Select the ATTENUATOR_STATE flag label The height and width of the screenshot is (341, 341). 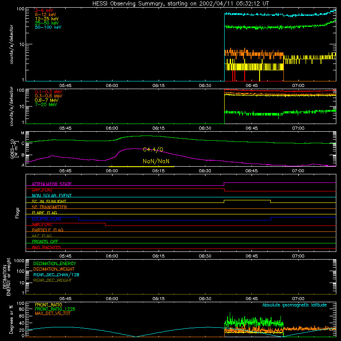pyautogui.click(x=52, y=184)
